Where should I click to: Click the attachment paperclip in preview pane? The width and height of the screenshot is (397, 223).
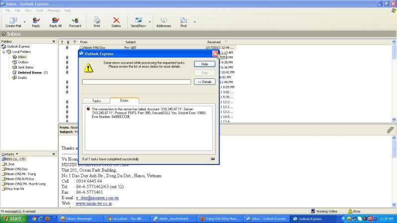tap(390, 130)
